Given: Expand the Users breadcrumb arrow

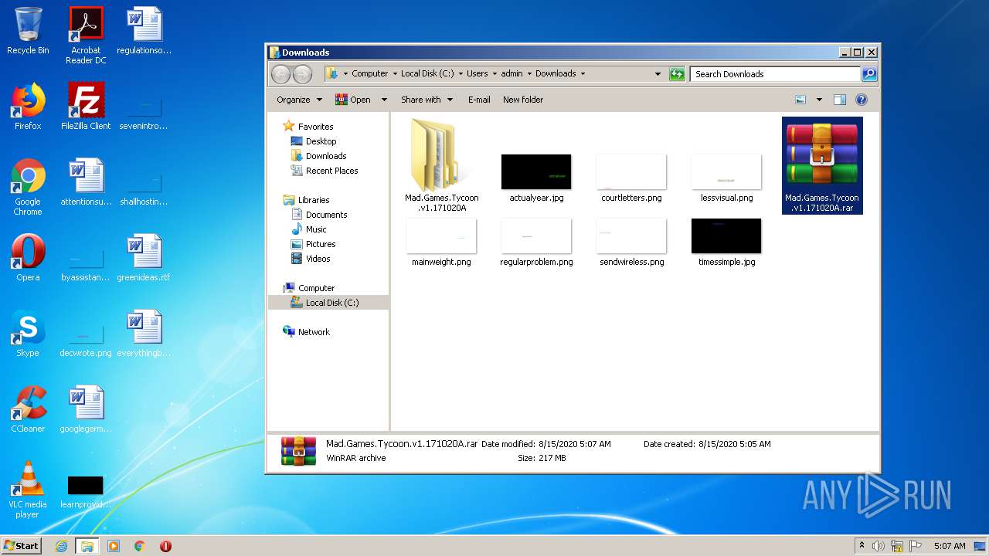Looking at the screenshot, I should [x=494, y=74].
